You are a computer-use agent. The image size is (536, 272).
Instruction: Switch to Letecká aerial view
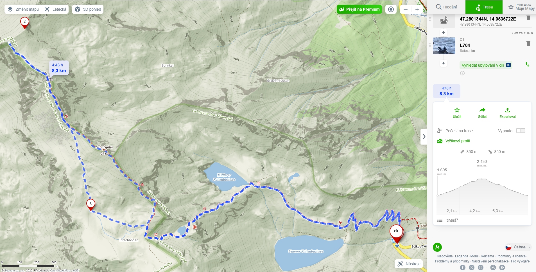(55, 9)
